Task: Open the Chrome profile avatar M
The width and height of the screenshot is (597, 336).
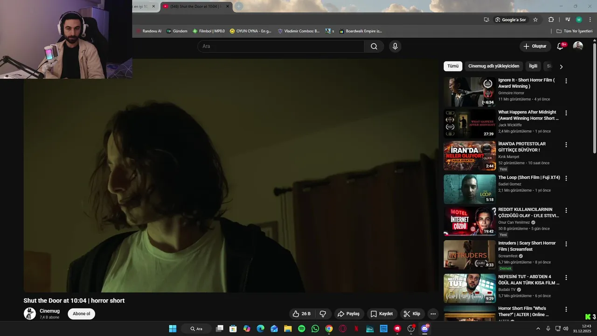Action: click(579, 20)
